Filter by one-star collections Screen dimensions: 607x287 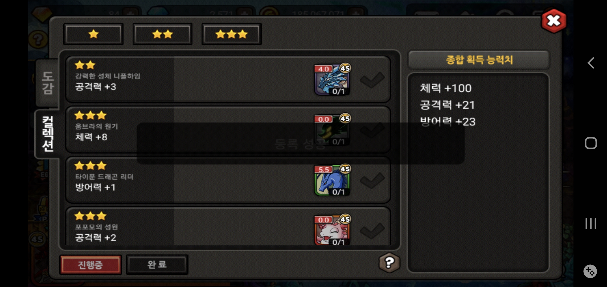point(93,34)
